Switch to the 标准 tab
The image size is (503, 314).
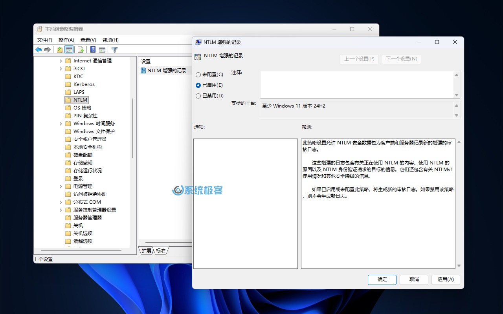tap(161, 250)
